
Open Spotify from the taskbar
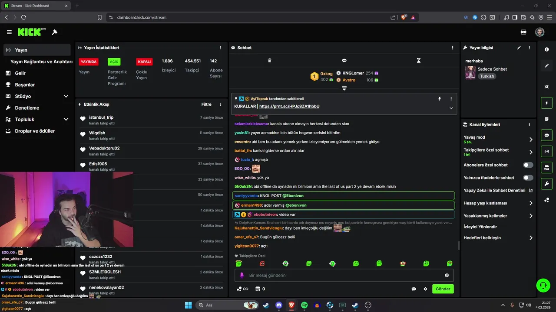point(304,305)
